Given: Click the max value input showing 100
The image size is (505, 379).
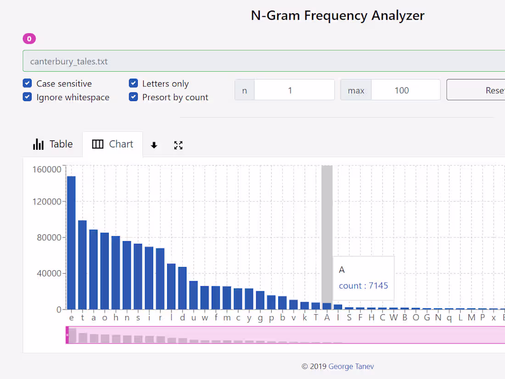Looking at the screenshot, I should point(406,90).
